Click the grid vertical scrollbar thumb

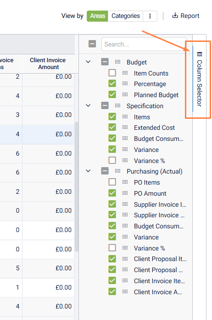(x=77, y=187)
